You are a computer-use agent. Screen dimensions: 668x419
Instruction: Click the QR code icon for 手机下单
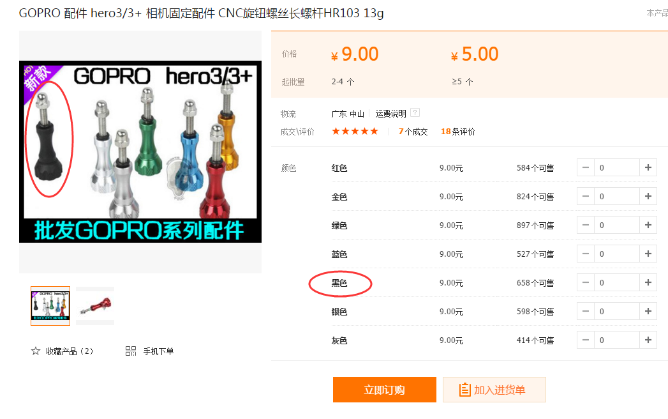coord(131,351)
